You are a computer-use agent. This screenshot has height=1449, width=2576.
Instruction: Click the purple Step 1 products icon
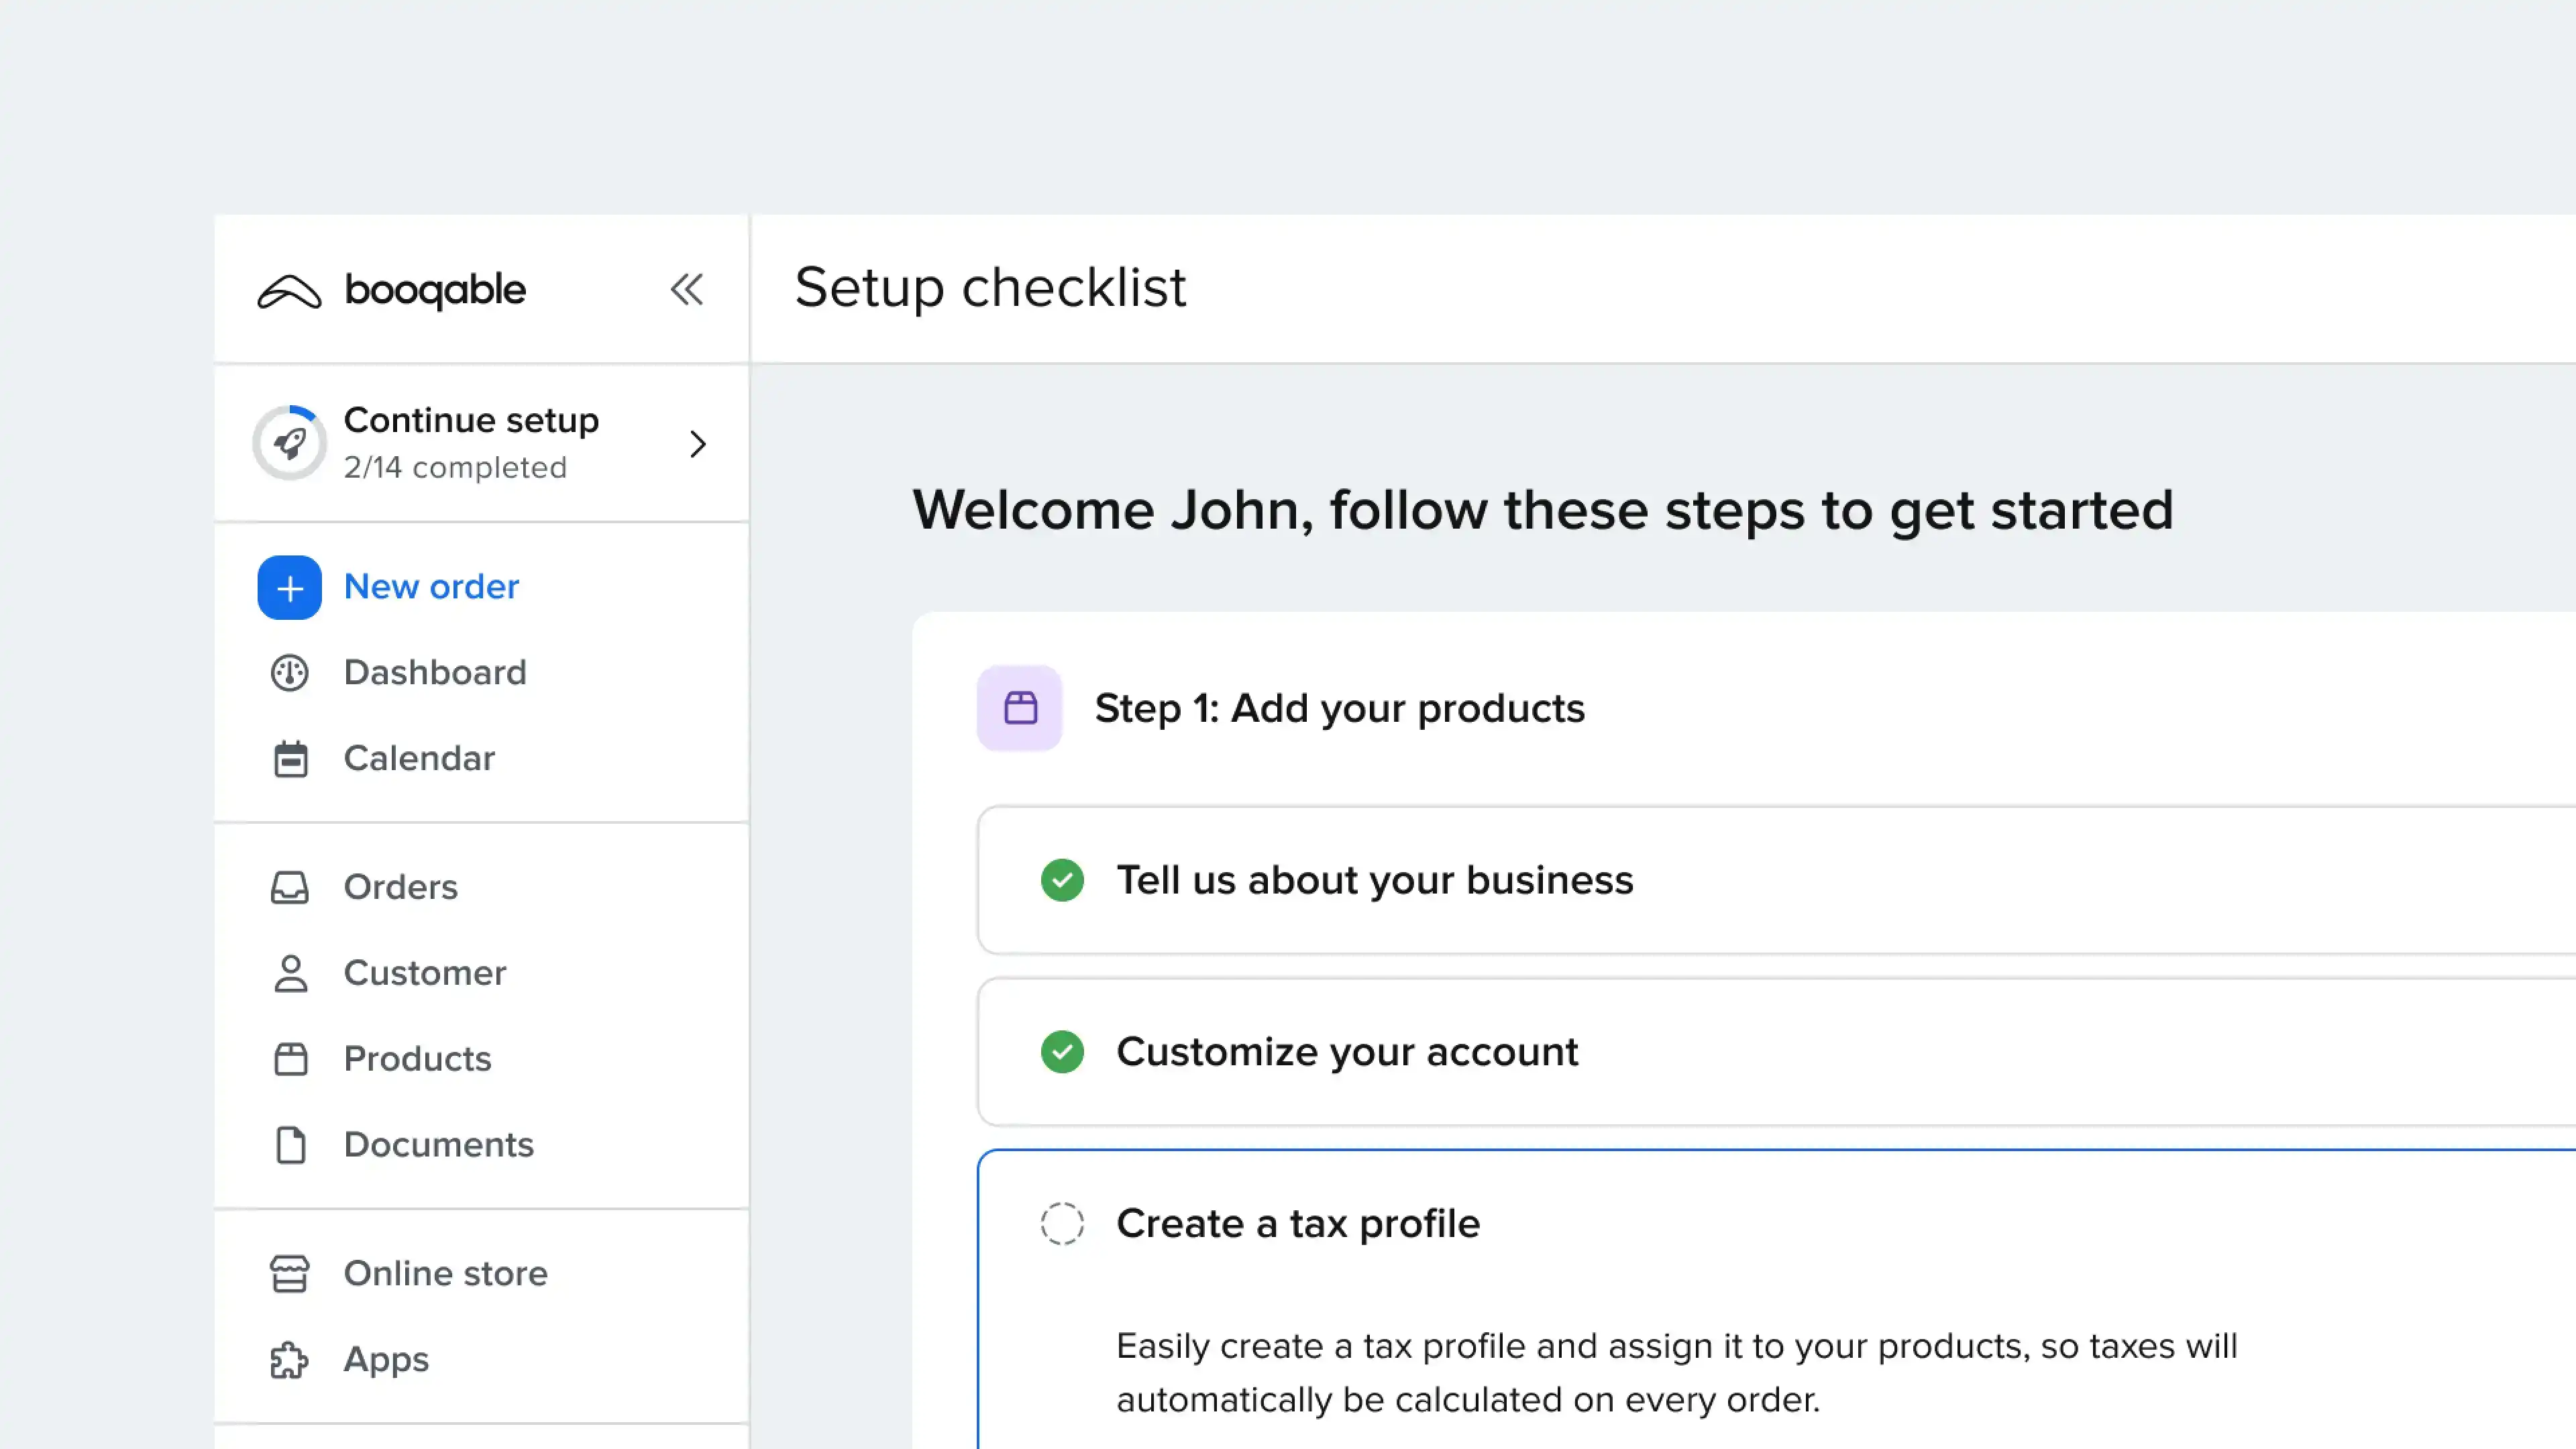coord(1019,708)
